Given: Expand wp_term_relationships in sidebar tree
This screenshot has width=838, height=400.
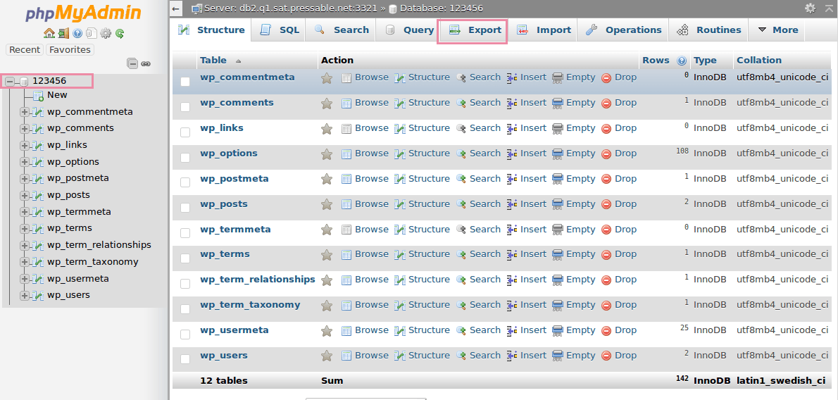Looking at the screenshot, I should point(24,246).
